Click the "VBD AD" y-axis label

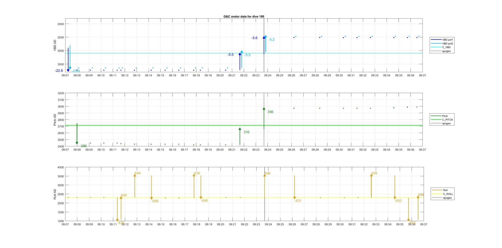coord(55,45)
